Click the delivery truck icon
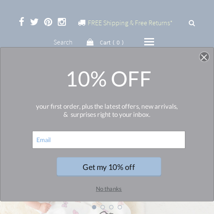The width and height of the screenshot is (214, 214). [82, 23]
